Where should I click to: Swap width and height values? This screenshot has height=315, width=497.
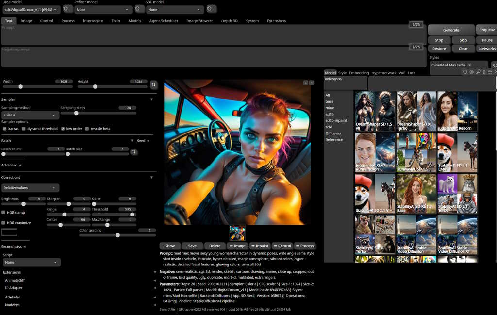coord(154,84)
